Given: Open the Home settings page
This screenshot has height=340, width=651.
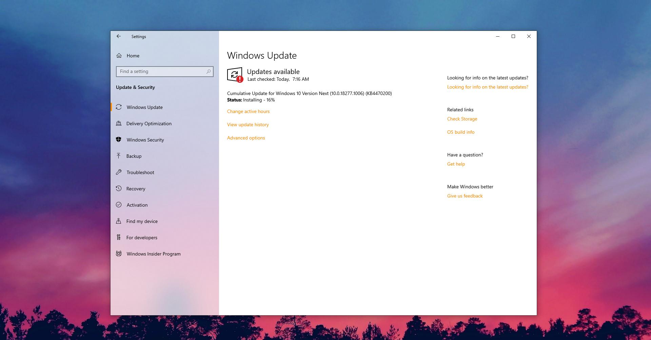Looking at the screenshot, I should pos(165,56).
